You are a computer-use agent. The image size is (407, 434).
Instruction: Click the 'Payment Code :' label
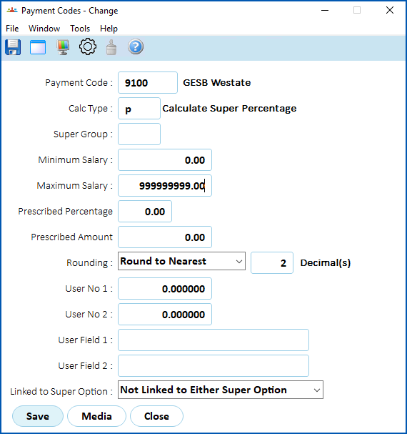[x=79, y=82]
